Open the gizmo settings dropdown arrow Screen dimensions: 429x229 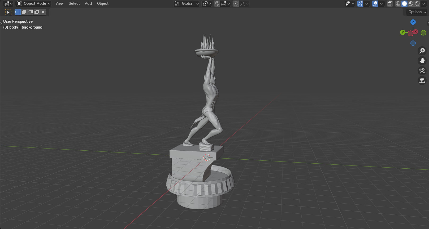[366, 3]
